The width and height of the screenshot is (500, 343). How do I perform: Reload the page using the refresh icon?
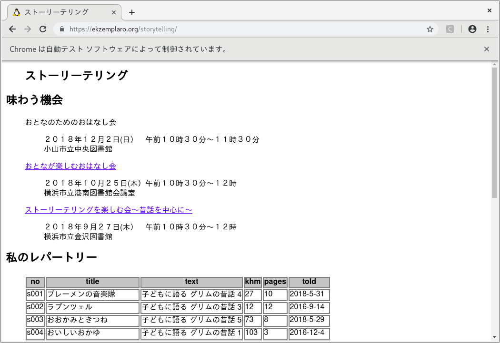43,29
